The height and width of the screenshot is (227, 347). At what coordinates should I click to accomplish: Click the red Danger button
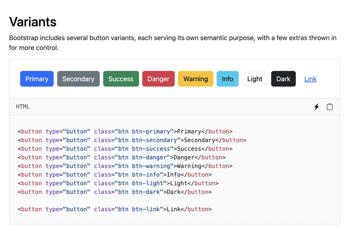[158, 79]
